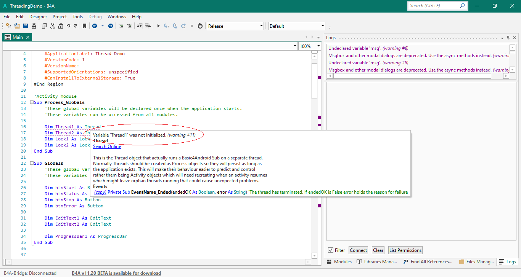Collapse the Sub Globals code block
This screenshot has width=521, height=277.
tap(32, 163)
